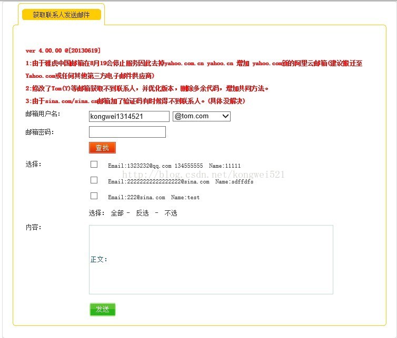
Task: Click the text Name:11111
Action: tap(225, 166)
